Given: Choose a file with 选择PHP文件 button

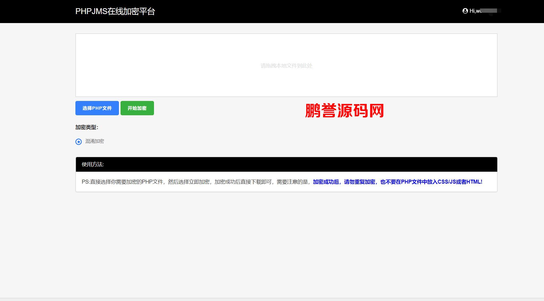Looking at the screenshot, I should [x=97, y=108].
